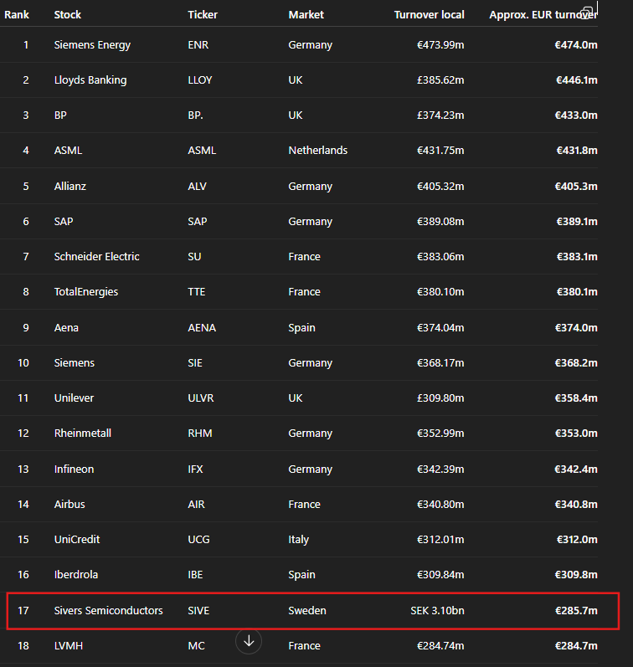
Task: Click the RHM ticker cell
Action: click(199, 433)
